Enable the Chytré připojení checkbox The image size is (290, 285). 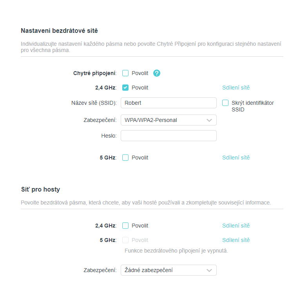pyautogui.click(x=125, y=73)
